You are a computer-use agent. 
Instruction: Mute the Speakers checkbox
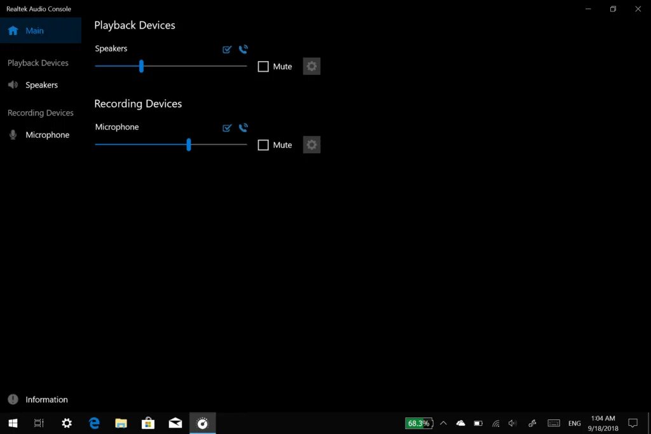click(263, 66)
